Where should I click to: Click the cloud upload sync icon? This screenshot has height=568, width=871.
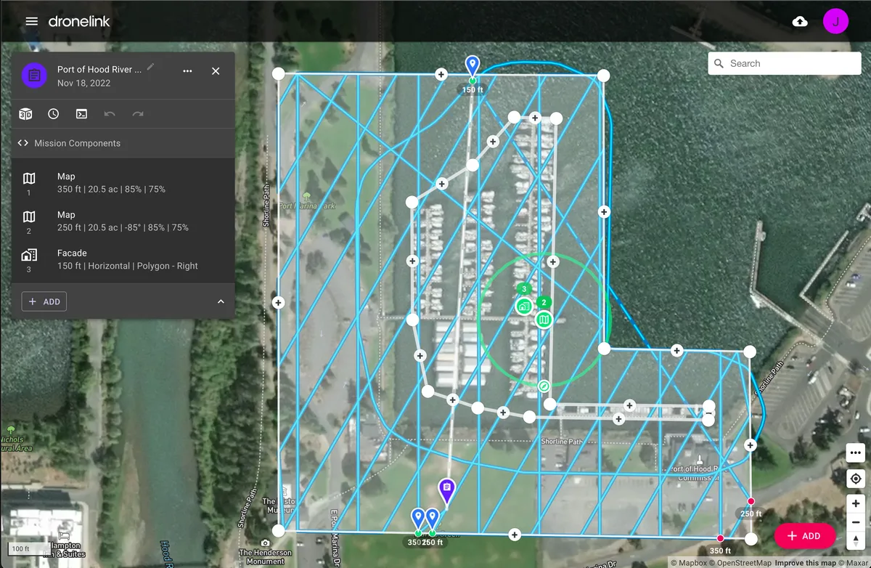[x=800, y=21]
